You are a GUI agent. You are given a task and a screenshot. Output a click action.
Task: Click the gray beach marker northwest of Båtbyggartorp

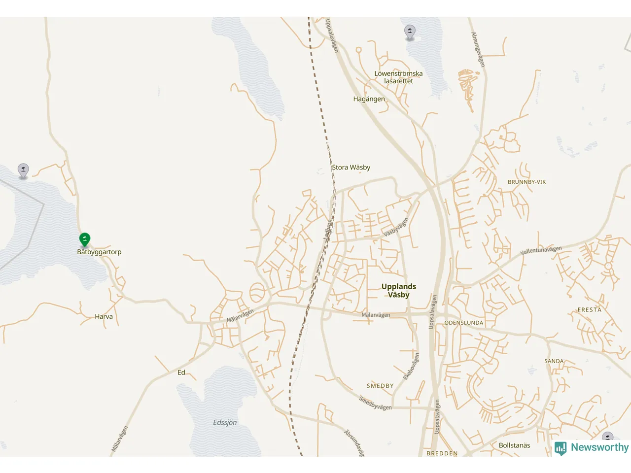[x=23, y=171]
